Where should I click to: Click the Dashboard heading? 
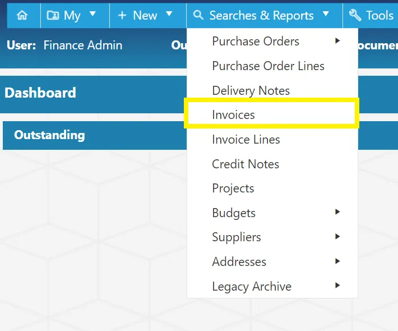coord(40,93)
